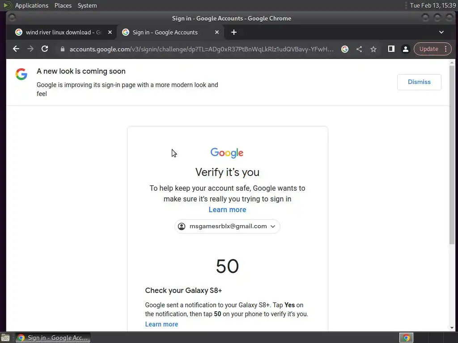Open the Chrome profile avatar menu
458x343 pixels.
(405, 49)
